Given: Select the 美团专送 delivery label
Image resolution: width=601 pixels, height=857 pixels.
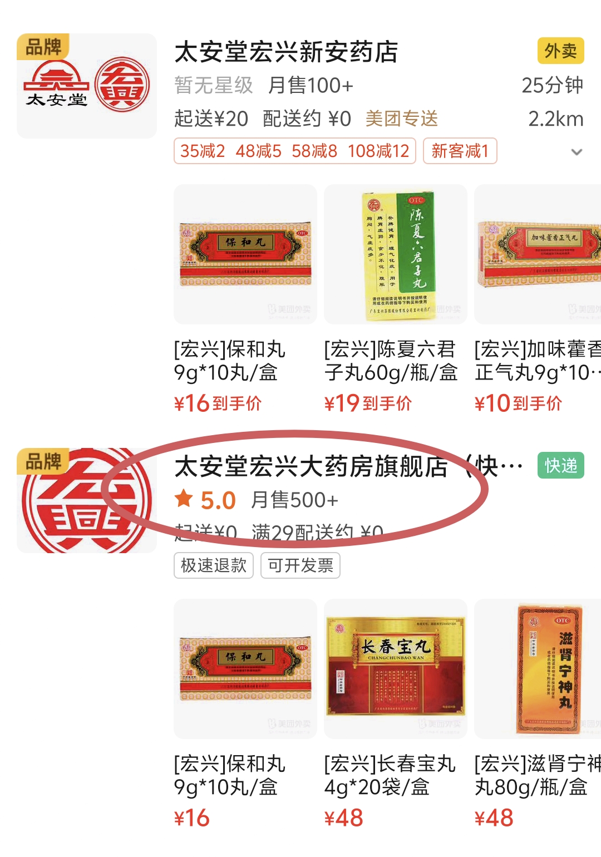Looking at the screenshot, I should tap(402, 119).
